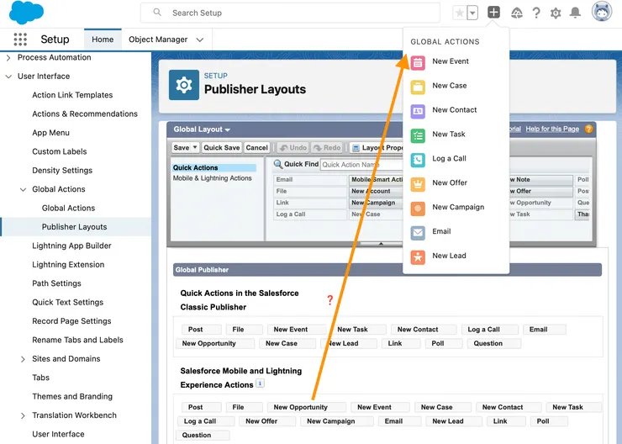Click the Salesforce cloud logo
Image resolution: width=622 pixels, height=444 pixels.
click(26, 12)
